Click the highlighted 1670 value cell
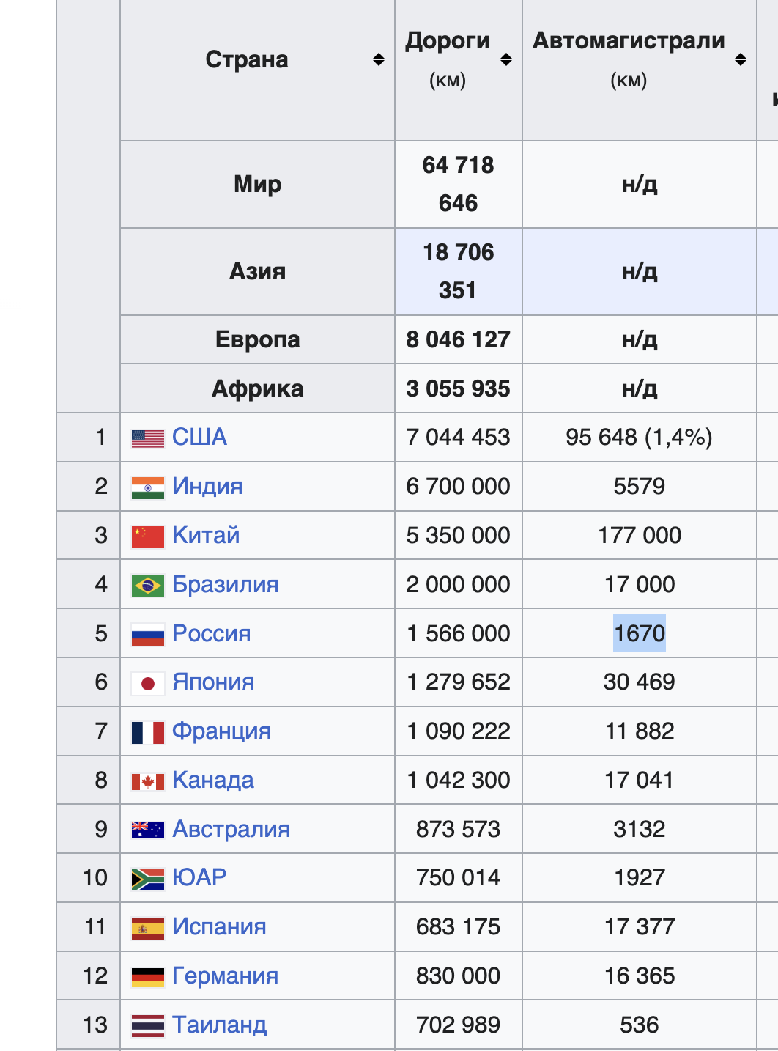The width and height of the screenshot is (778, 1051). coord(640,633)
